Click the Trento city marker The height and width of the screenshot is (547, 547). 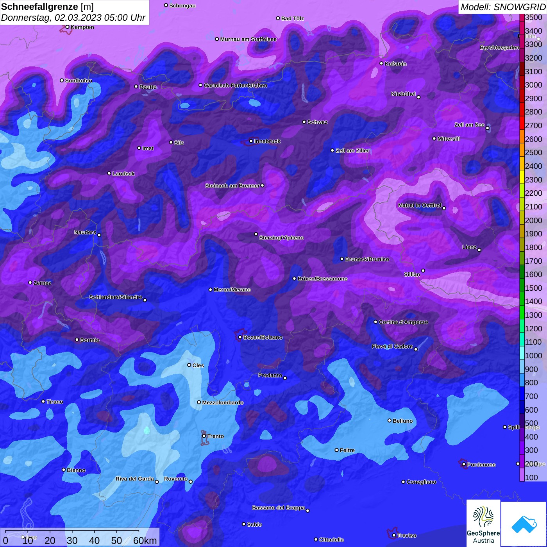click(x=204, y=436)
